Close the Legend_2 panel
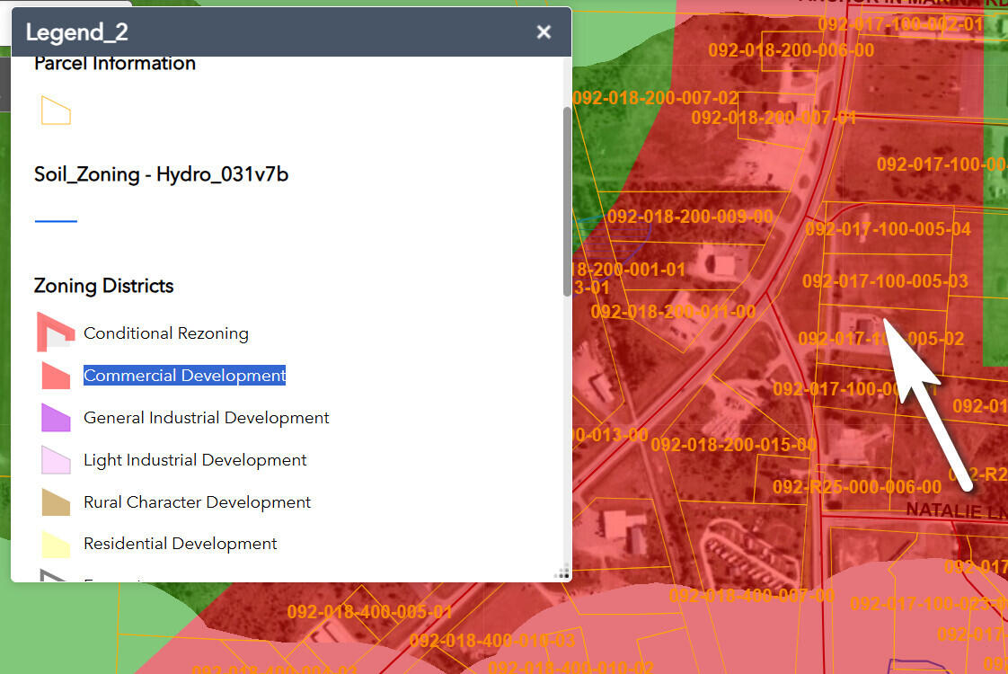The image size is (1008, 674). [x=544, y=32]
